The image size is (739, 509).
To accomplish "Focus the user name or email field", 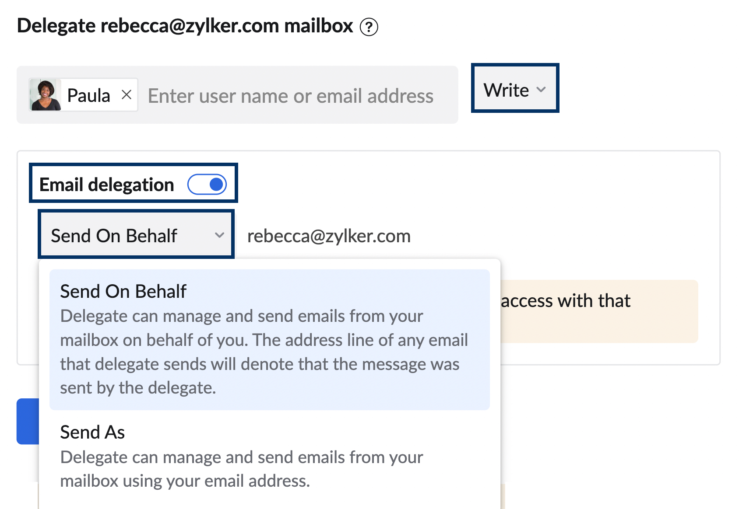I will [291, 96].
